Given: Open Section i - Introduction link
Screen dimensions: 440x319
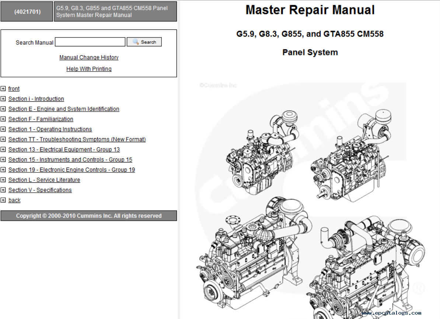Looking at the screenshot, I should [x=36, y=99].
